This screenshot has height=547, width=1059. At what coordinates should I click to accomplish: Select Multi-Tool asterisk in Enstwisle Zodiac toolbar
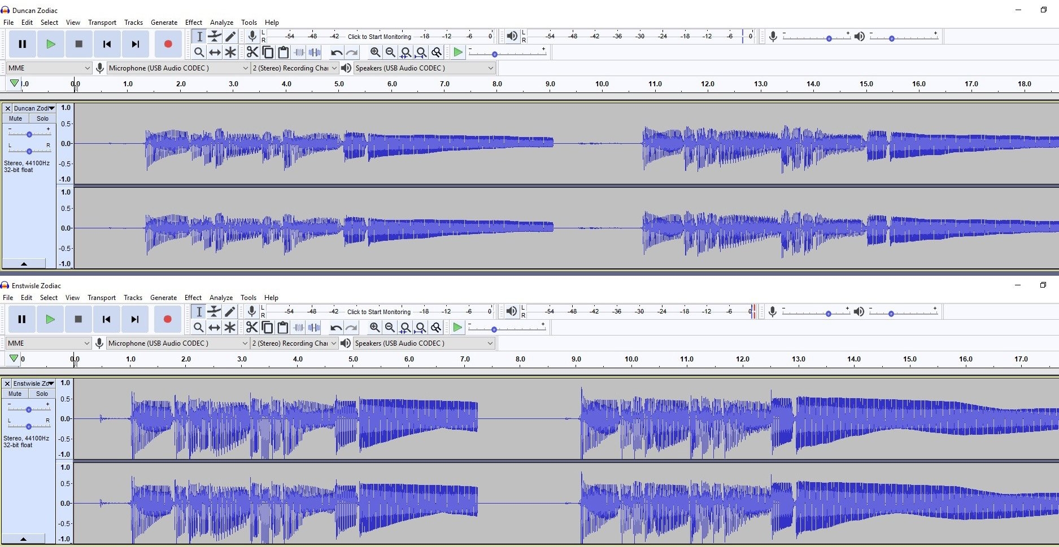click(230, 328)
